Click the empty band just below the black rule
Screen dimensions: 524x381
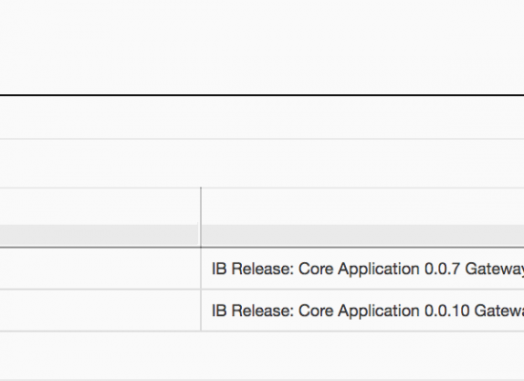click(x=262, y=117)
